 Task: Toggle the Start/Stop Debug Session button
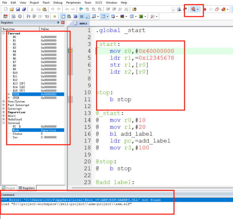pyautogui.click(x=193, y=9)
